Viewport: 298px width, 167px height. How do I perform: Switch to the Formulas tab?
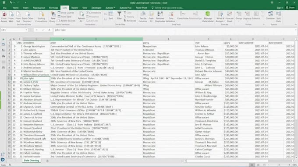[x=53, y=8]
